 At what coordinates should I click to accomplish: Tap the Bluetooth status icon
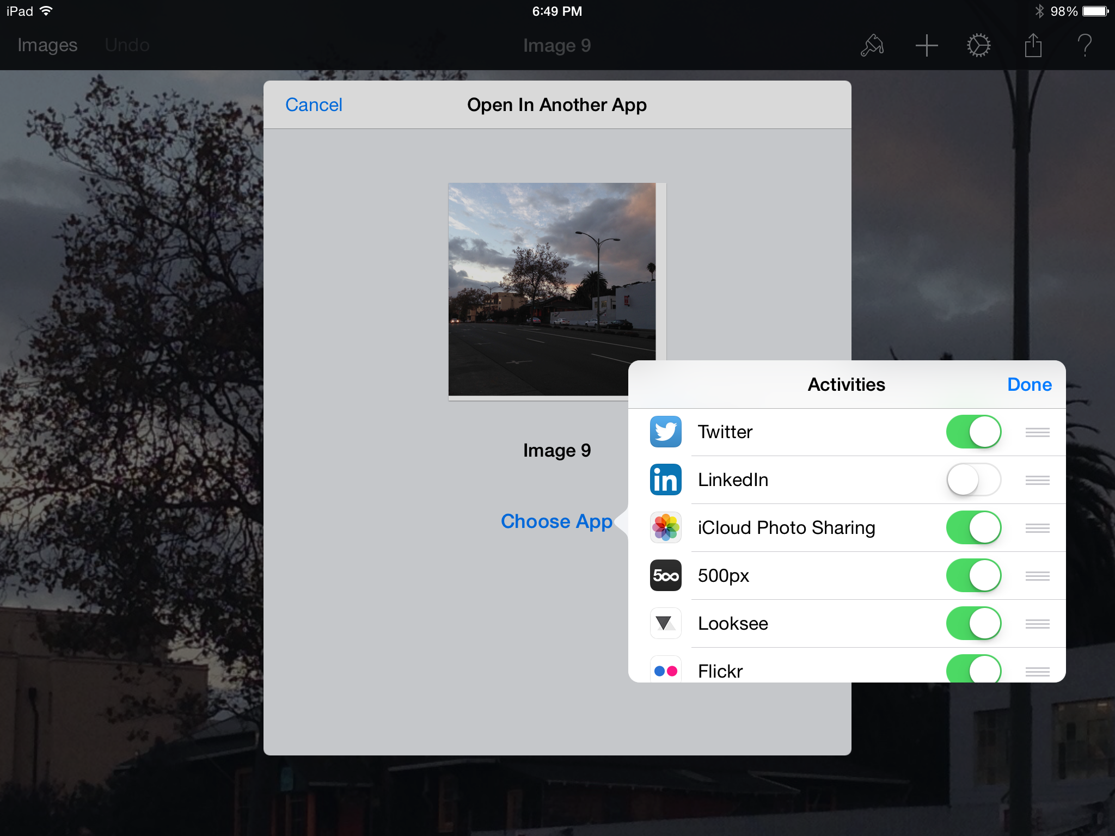tap(1039, 11)
